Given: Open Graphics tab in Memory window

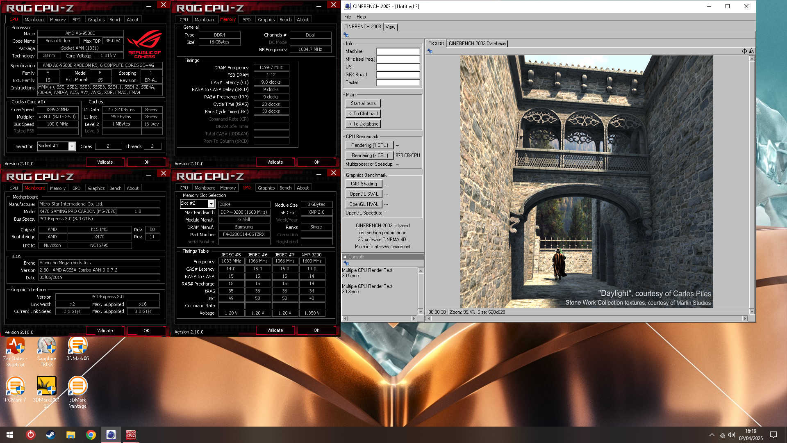Looking at the screenshot, I should [x=266, y=20].
